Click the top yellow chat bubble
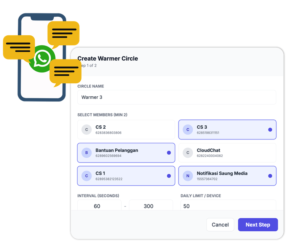This screenshot has width=289, height=241. (64, 33)
